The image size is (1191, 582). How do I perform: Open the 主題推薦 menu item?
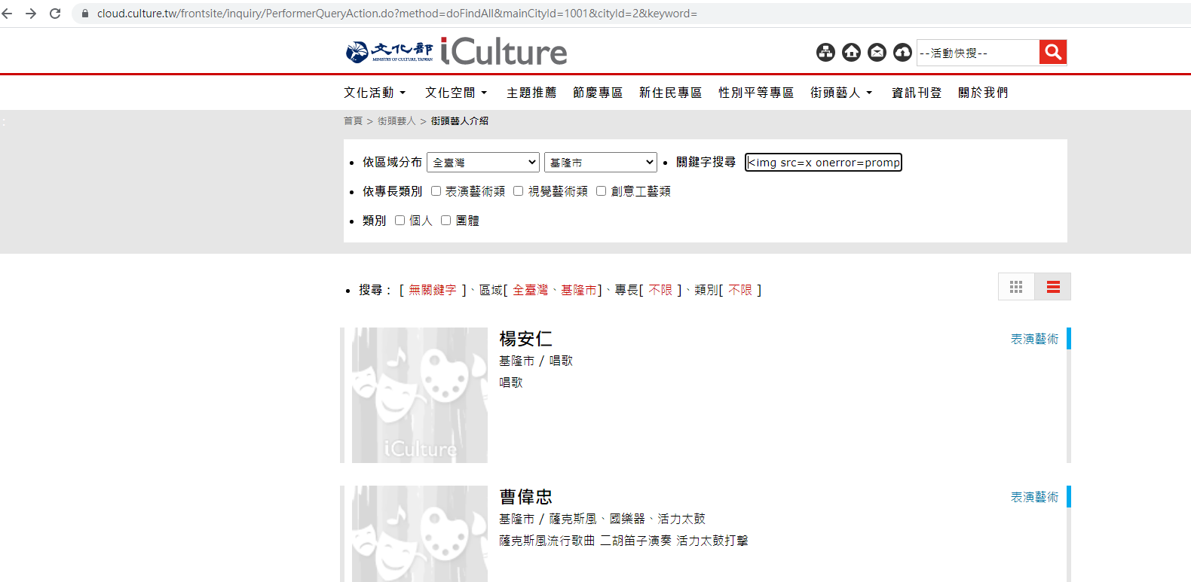click(x=531, y=93)
